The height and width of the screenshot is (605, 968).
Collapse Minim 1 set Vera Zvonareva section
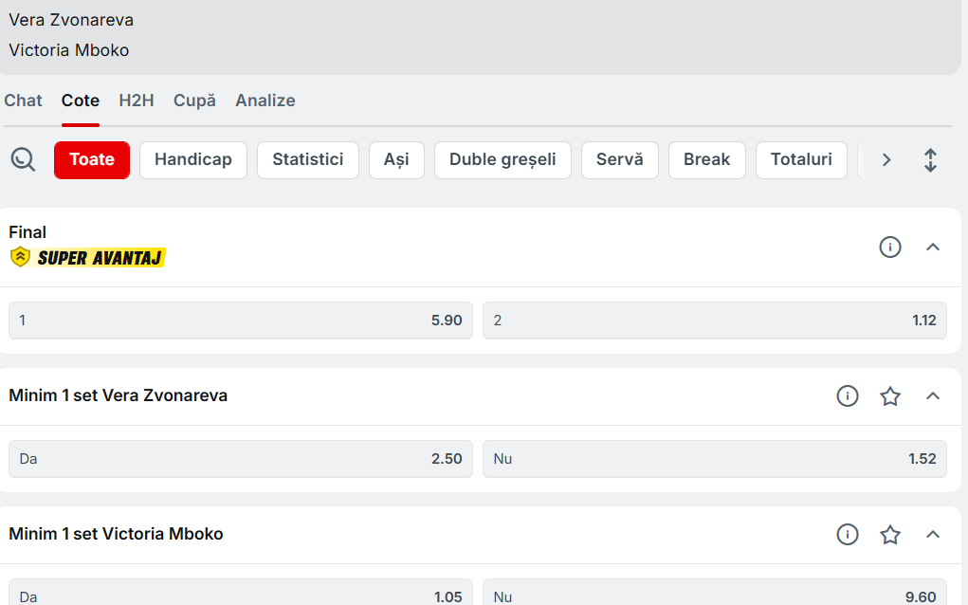(932, 395)
